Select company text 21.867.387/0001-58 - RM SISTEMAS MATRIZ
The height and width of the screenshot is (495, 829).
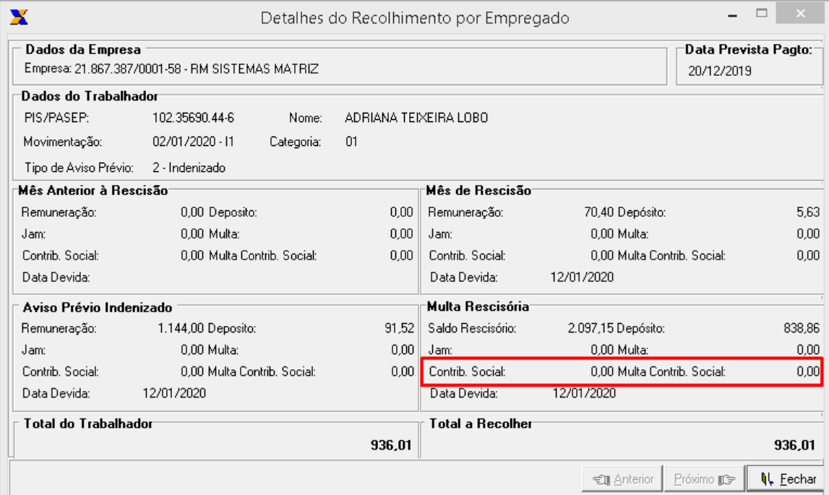pyautogui.click(x=196, y=69)
